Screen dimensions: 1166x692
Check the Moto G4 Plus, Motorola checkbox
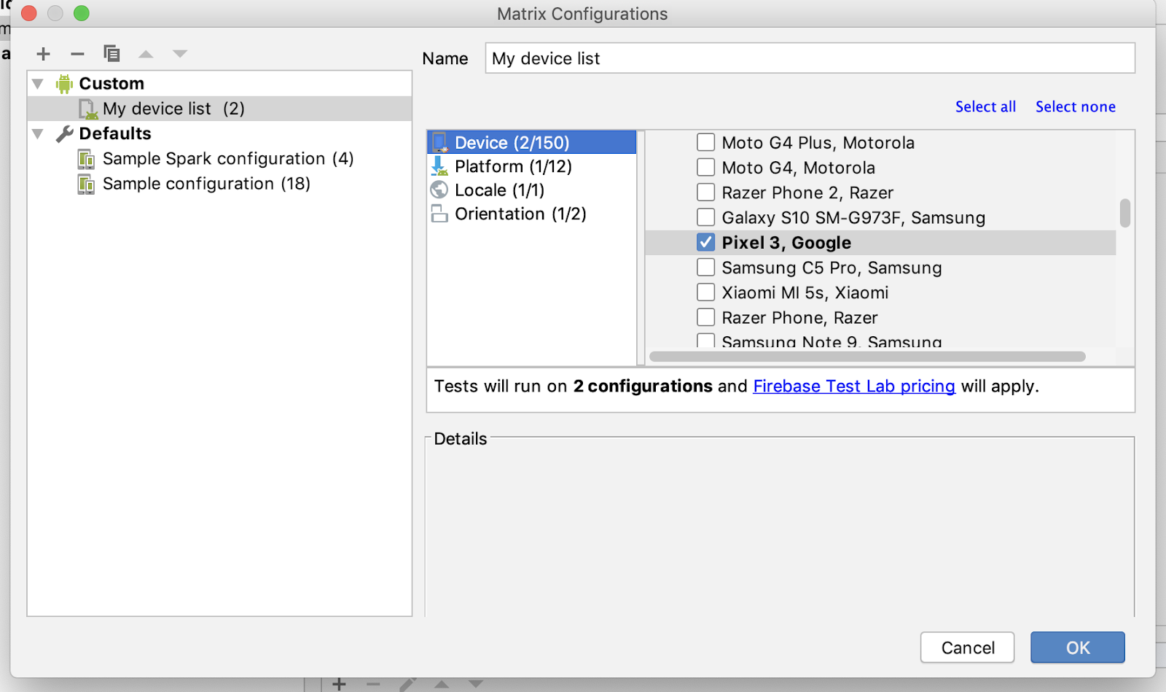click(705, 142)
